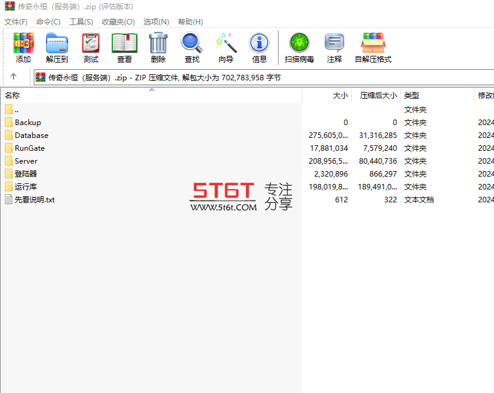Open the 查找 (Find) magnifier icon
The height and width of the screenshot is (393, 494).
(x=192, y=47)
